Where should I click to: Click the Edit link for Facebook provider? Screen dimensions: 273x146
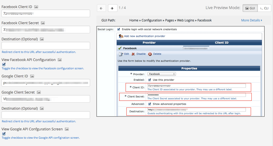coord(127,54)
